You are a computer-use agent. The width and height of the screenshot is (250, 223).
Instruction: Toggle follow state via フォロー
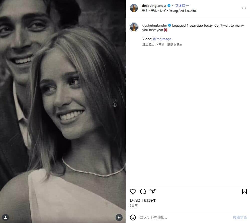[182, 5]
